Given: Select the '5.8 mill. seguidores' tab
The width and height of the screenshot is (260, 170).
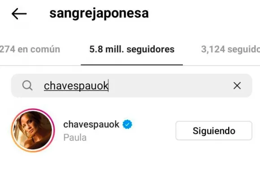Looking at the screenshot, I should (x=132, y=49).
